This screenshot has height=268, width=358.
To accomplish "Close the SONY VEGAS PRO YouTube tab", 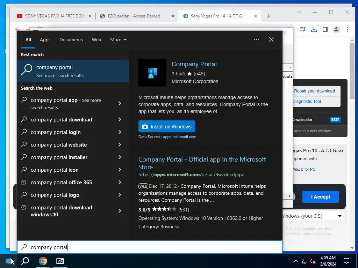I will click(x=90, y=16).
